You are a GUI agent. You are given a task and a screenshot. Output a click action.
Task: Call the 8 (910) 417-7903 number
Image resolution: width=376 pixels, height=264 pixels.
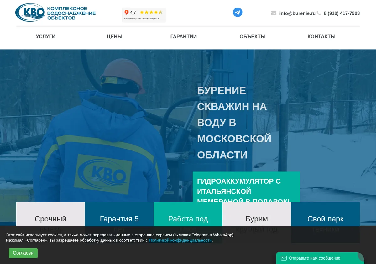coord(342,13)
